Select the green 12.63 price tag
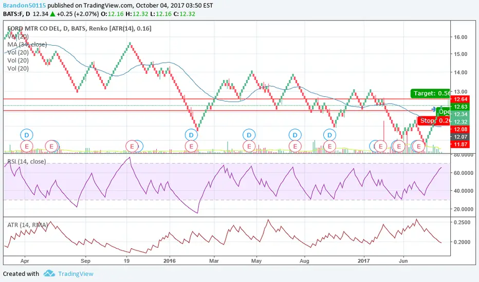Screen dimensions: 479x282 tap(460, 107)
